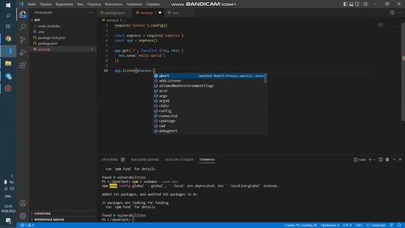Open the Source Control view
405x228 pixels.
click(23, 39)
